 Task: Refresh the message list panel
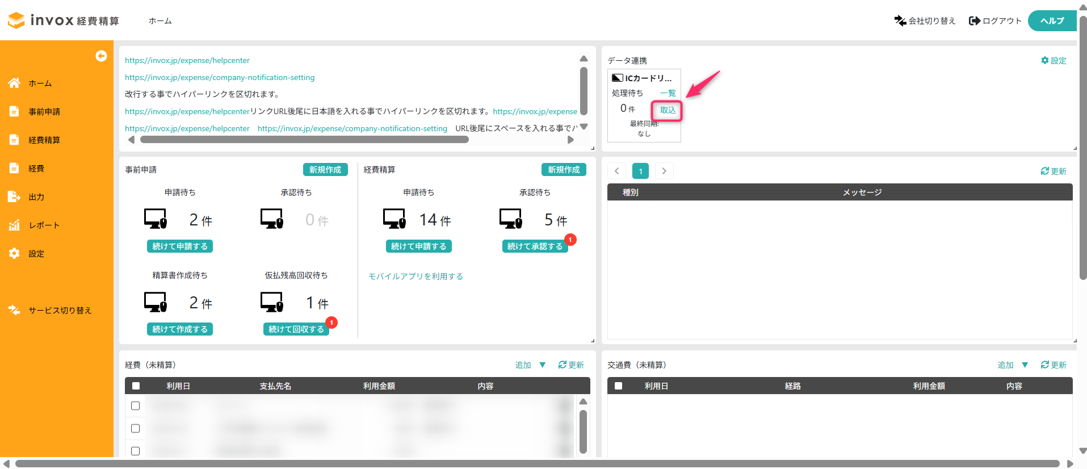1053,171
